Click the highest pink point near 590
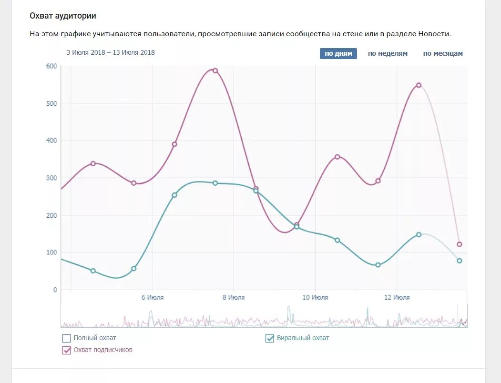This screenshot has height=383, width=501. [215, 71]
